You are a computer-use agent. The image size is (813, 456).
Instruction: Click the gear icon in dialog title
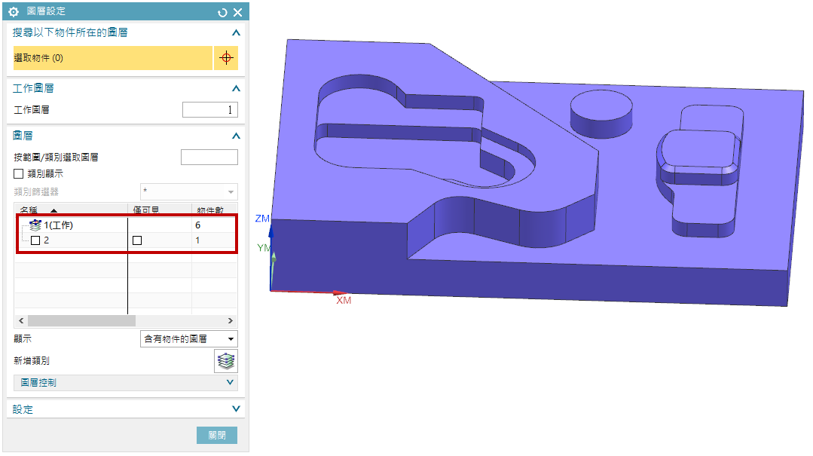(x=14, y=11)
